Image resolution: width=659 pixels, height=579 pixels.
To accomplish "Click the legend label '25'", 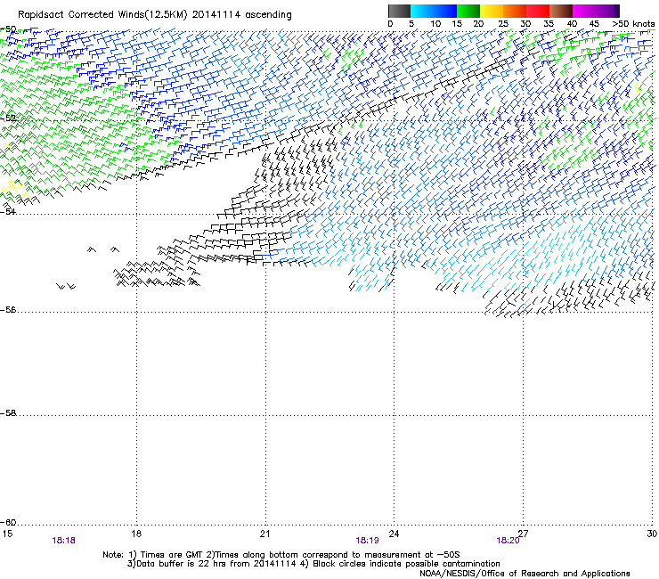I will 502,24.
